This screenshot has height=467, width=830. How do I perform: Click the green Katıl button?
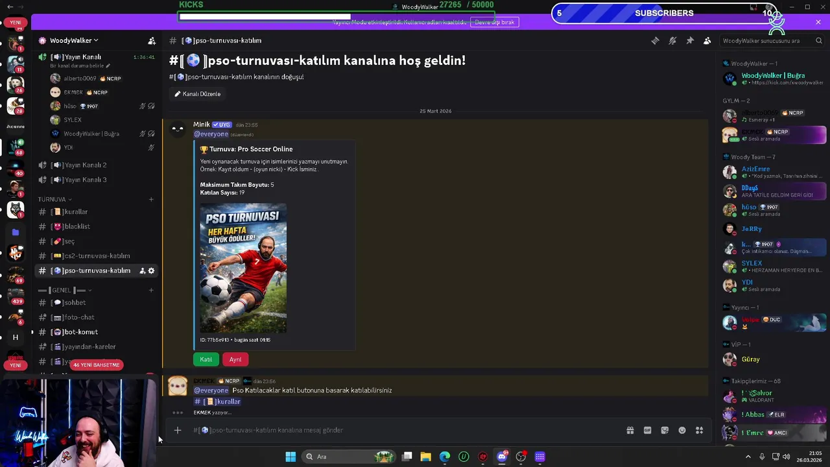click(x=206, y=359)
